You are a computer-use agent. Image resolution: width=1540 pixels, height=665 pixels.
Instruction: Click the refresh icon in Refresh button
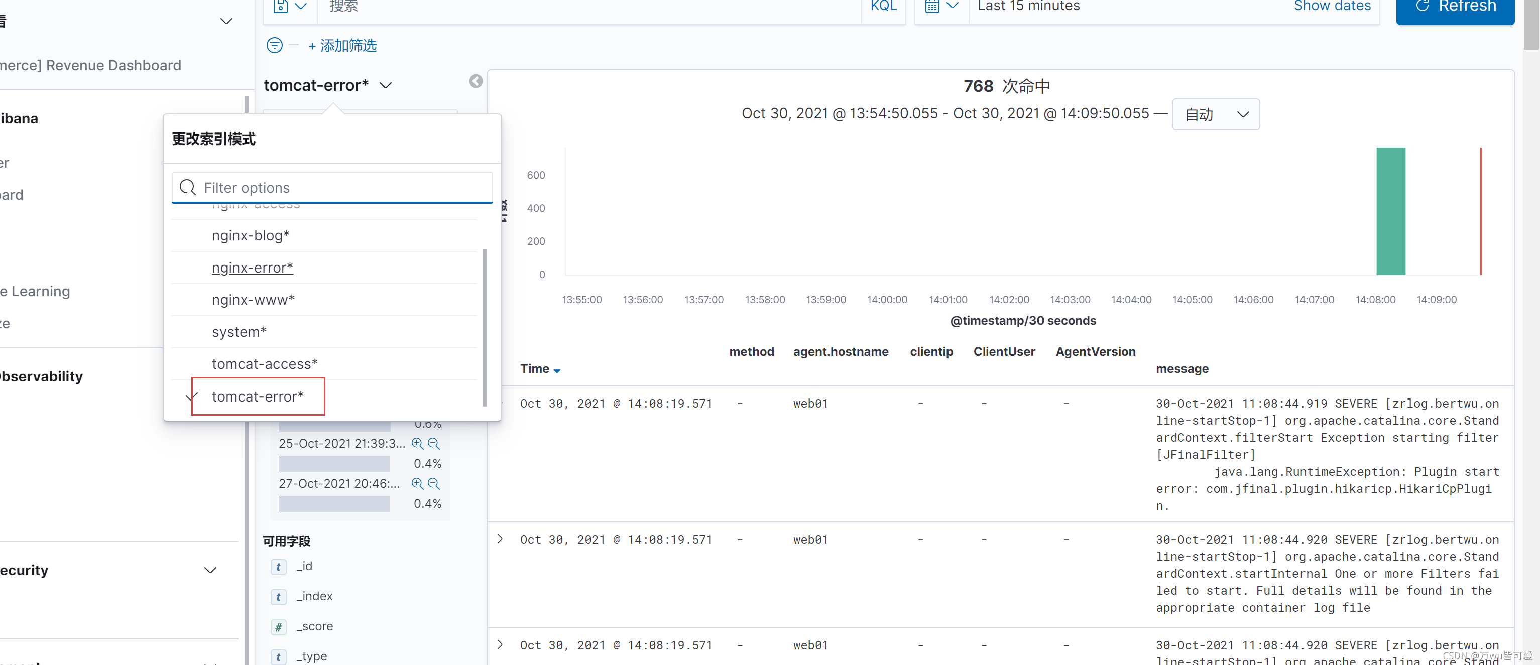click(1423, 6)
